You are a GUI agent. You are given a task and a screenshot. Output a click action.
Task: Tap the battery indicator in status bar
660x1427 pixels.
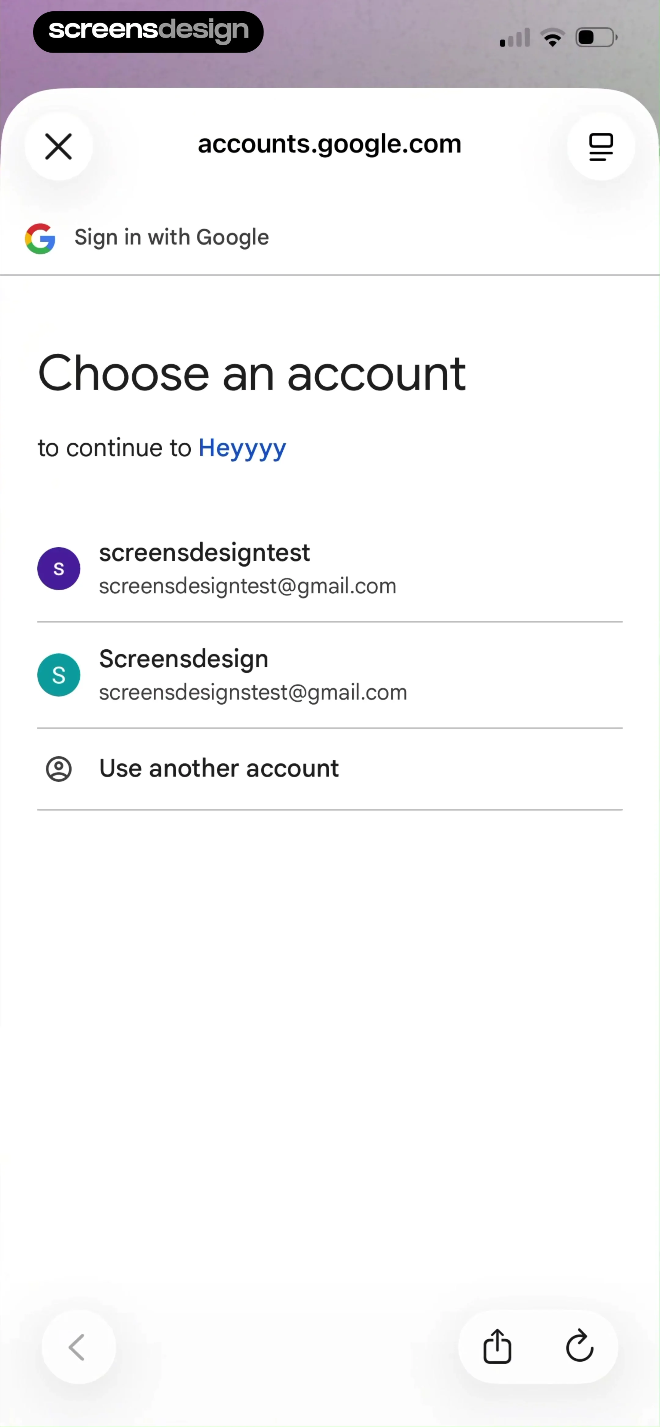[596, 38]
